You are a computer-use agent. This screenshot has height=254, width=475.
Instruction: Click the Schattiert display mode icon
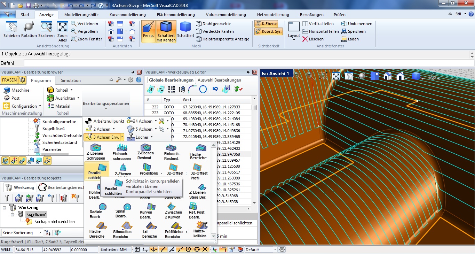[185, 28]
